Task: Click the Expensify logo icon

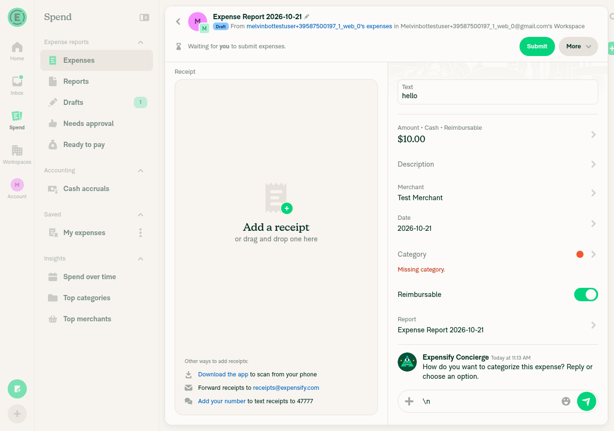Action: pos(17,17)
